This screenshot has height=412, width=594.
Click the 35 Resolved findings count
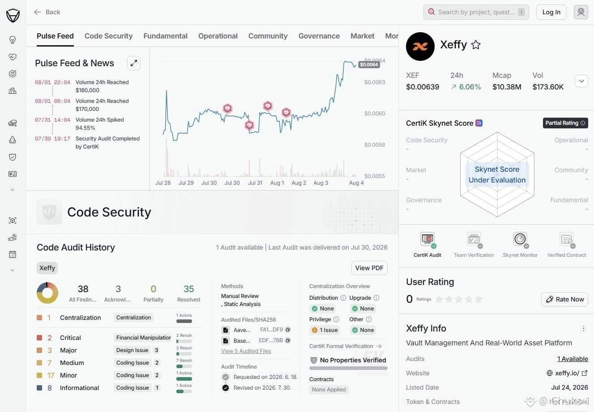(189, 293)
